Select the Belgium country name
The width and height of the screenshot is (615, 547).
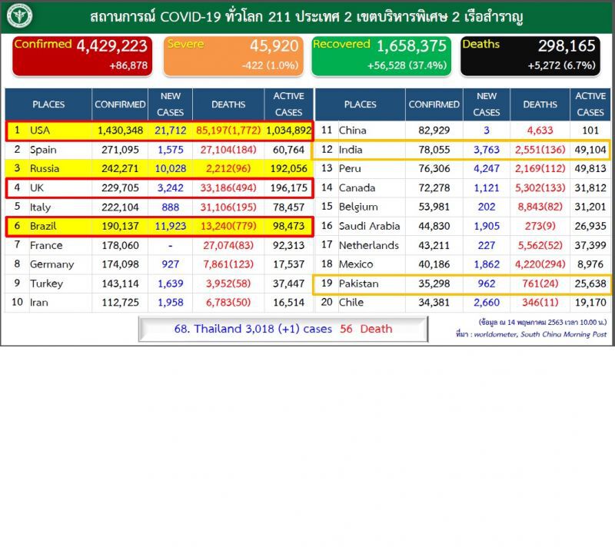click(x=358, y=207)
